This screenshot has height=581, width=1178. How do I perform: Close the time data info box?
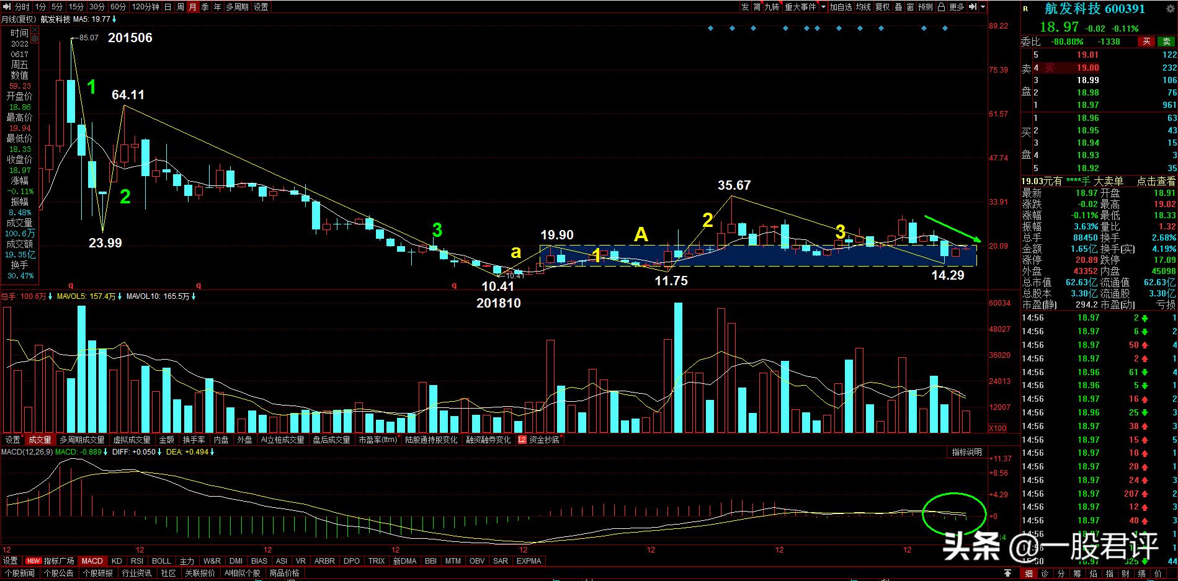(34, 30)
